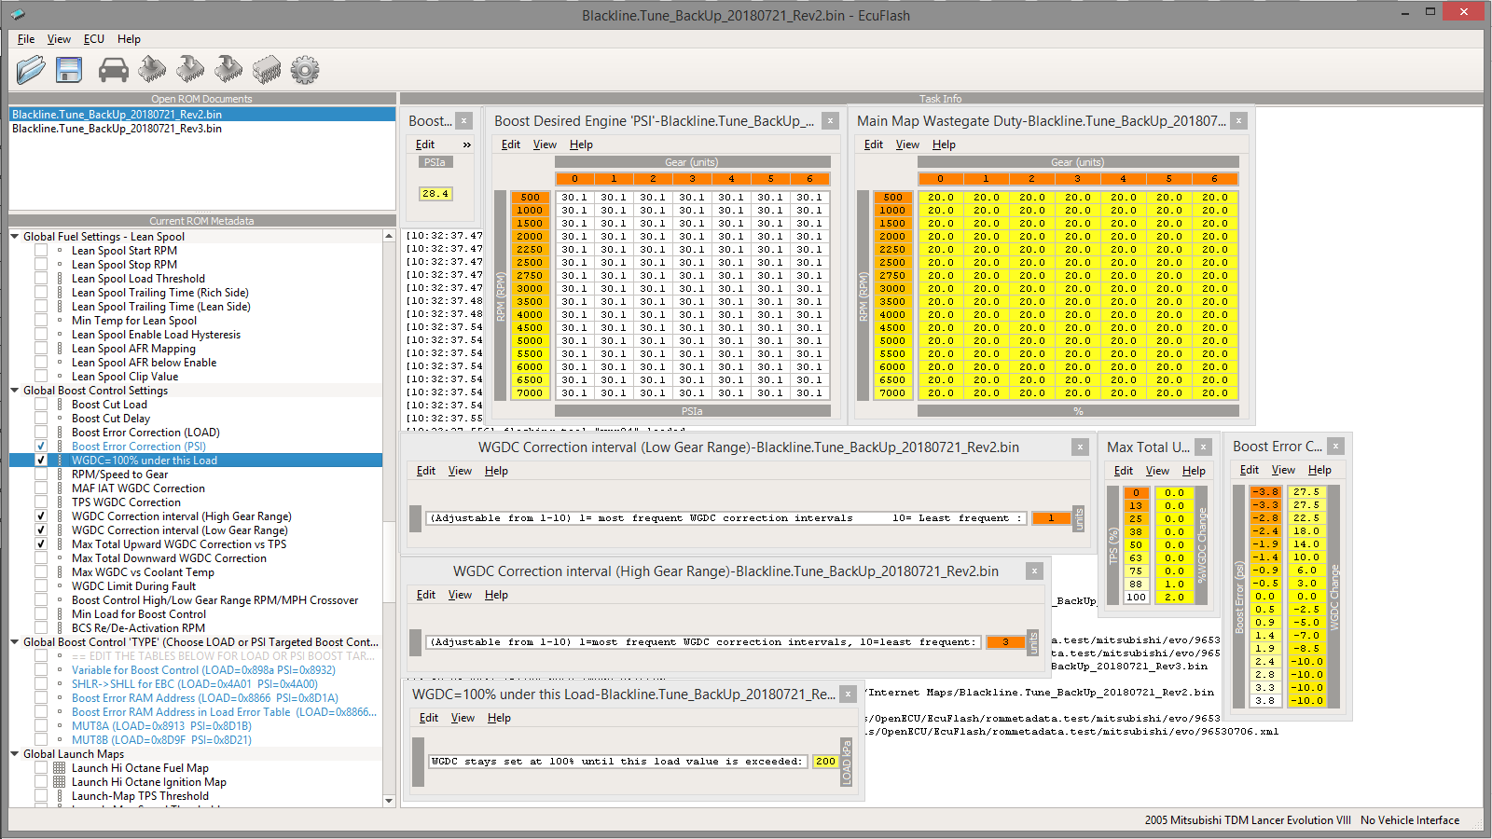Close the Main Map Wastegate Duty table window

[x=1238, y=121]
